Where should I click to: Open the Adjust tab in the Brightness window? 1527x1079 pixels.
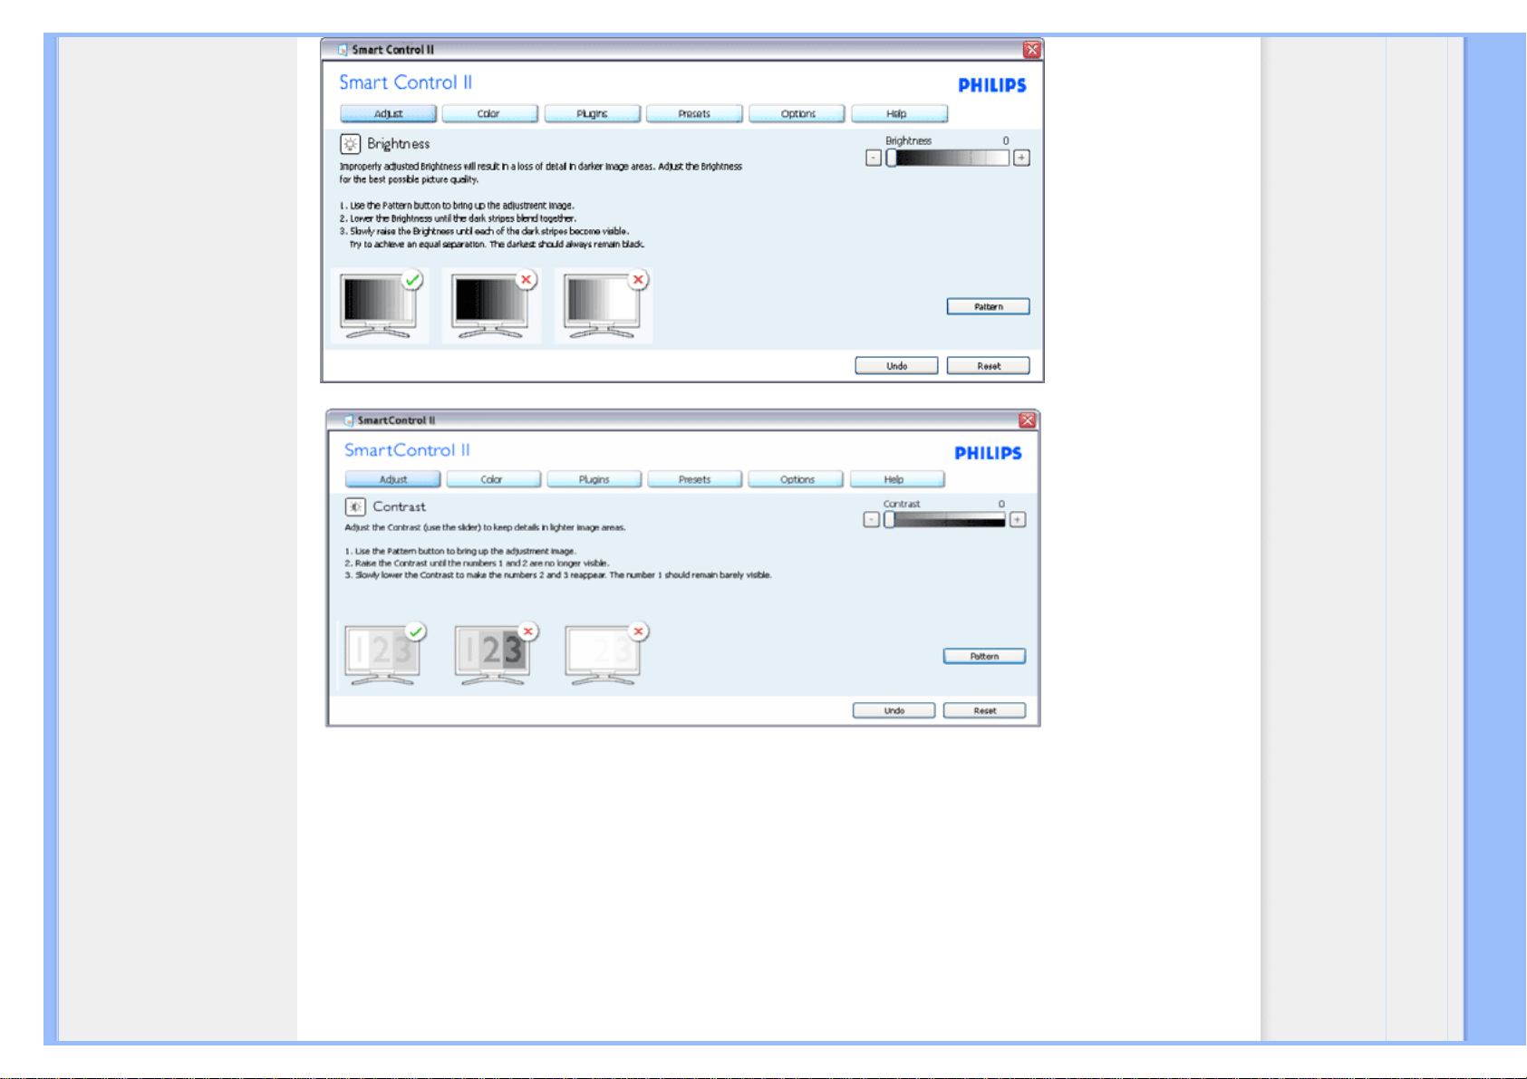pyautogui.click(x=388, y=114)
